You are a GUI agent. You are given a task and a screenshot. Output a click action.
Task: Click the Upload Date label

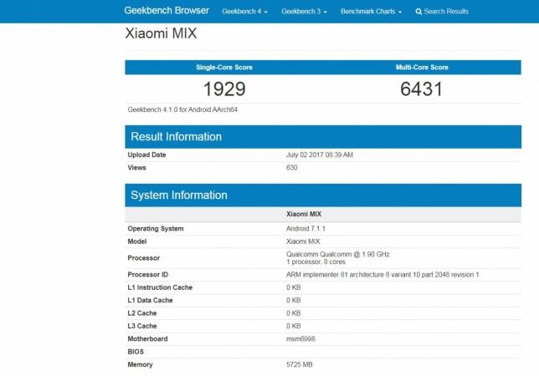146,155
